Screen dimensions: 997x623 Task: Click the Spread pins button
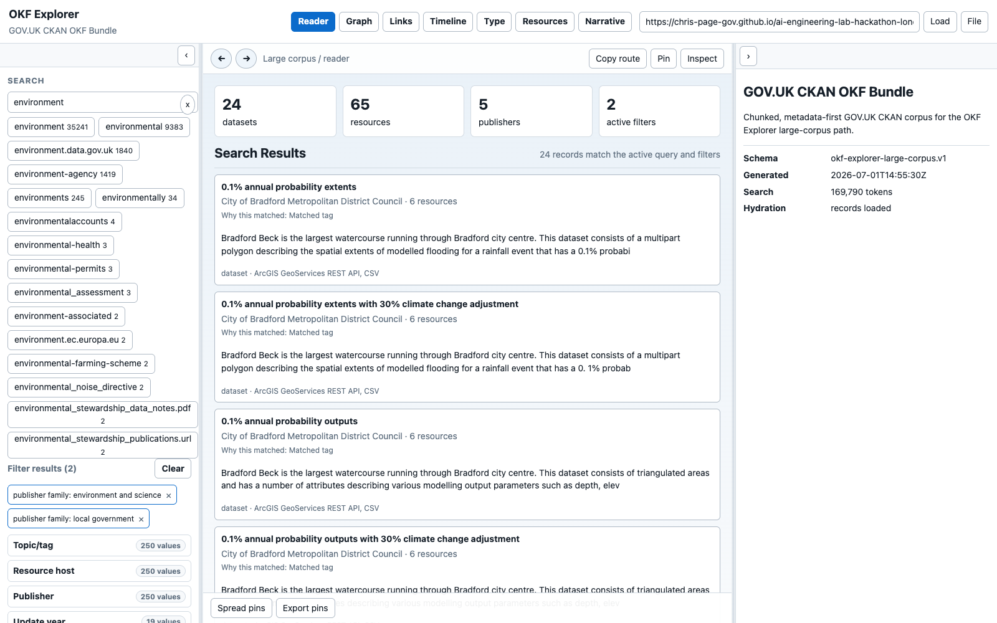pyautogui.click(x=241, y=608)
